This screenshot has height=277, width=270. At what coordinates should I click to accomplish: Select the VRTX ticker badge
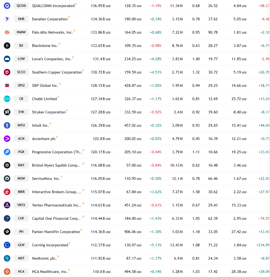21,205
